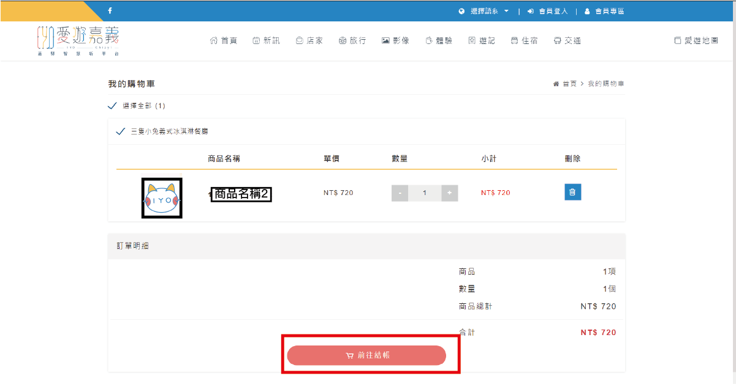Open the 會員專區 member area
This screenshot has width=736, height=384.
[604, 12]
